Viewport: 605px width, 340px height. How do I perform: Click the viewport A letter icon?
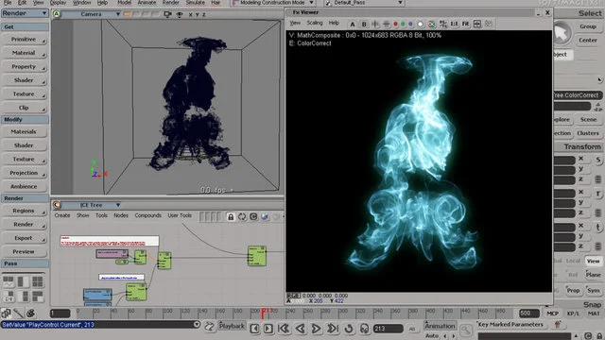[57, 14]
